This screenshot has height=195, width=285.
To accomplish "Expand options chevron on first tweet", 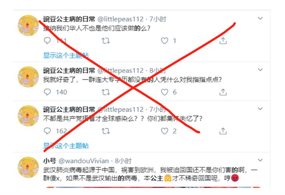I will [260, 18].
